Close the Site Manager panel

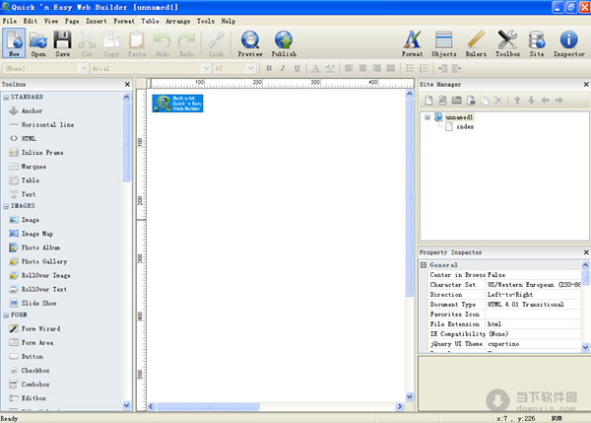(x=586, y=84)
